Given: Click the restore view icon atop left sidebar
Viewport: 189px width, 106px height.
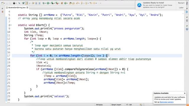Looking at the screenshot, I should point(2,9).
